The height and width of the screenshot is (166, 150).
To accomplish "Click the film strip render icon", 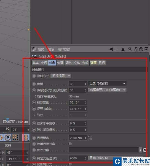I will [26, 138].
